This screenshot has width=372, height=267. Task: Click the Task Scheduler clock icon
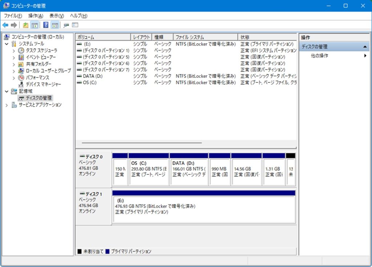tap(21, 50)
